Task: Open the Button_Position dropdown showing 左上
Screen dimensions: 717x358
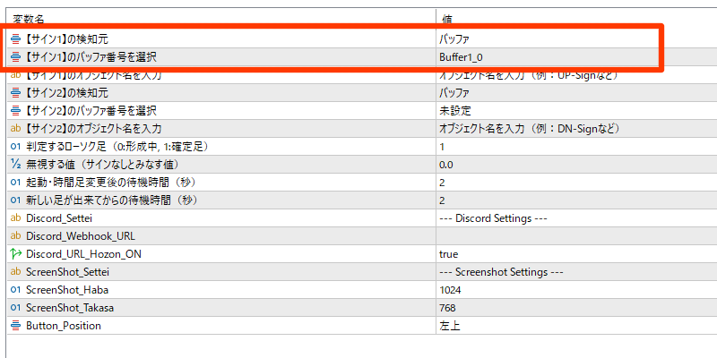Action: click(576, 326)
